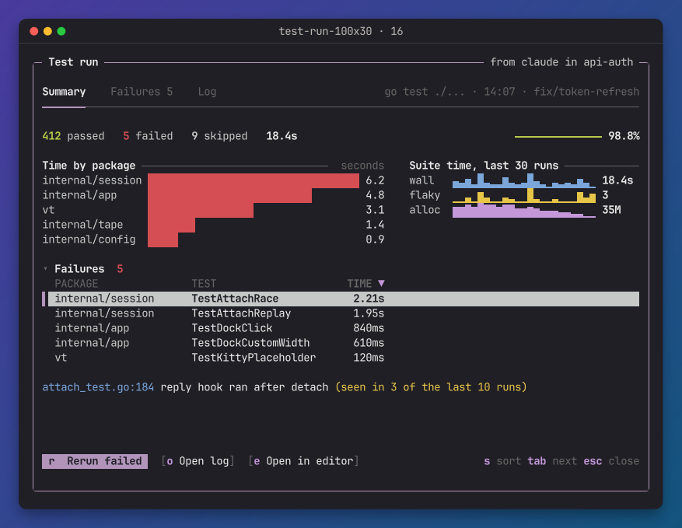Click the fix/token-refresh branch name
Screen dimensions: 682x528
(586, 92)
